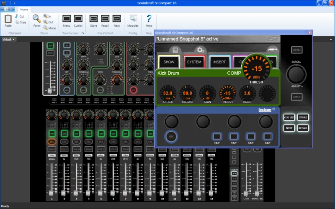Open the Cuelist touchscreen icon
335x209 pixels.
[x=78, y=18]
